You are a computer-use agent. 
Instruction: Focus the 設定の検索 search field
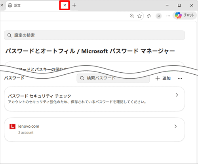tap(94, 35)
